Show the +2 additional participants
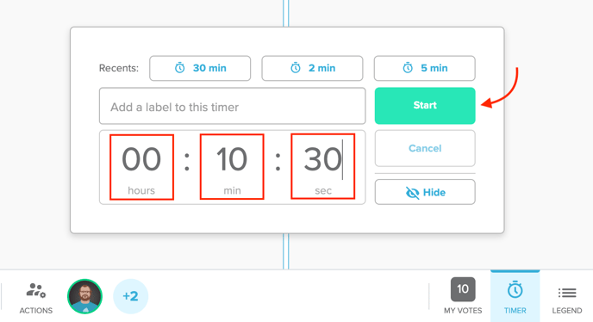Screen dimensions: 593x322 tap(130, 296)
